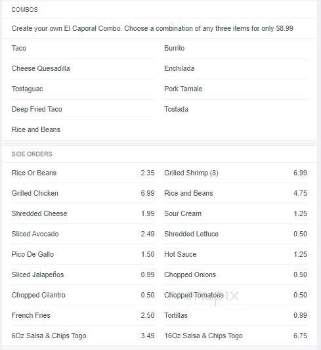
Task: Open the SIDE ORDERS section header
Action: click(32, 154)
